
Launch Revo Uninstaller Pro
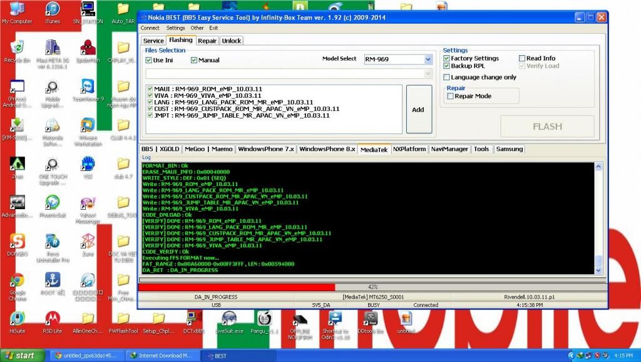pos(53,248)
